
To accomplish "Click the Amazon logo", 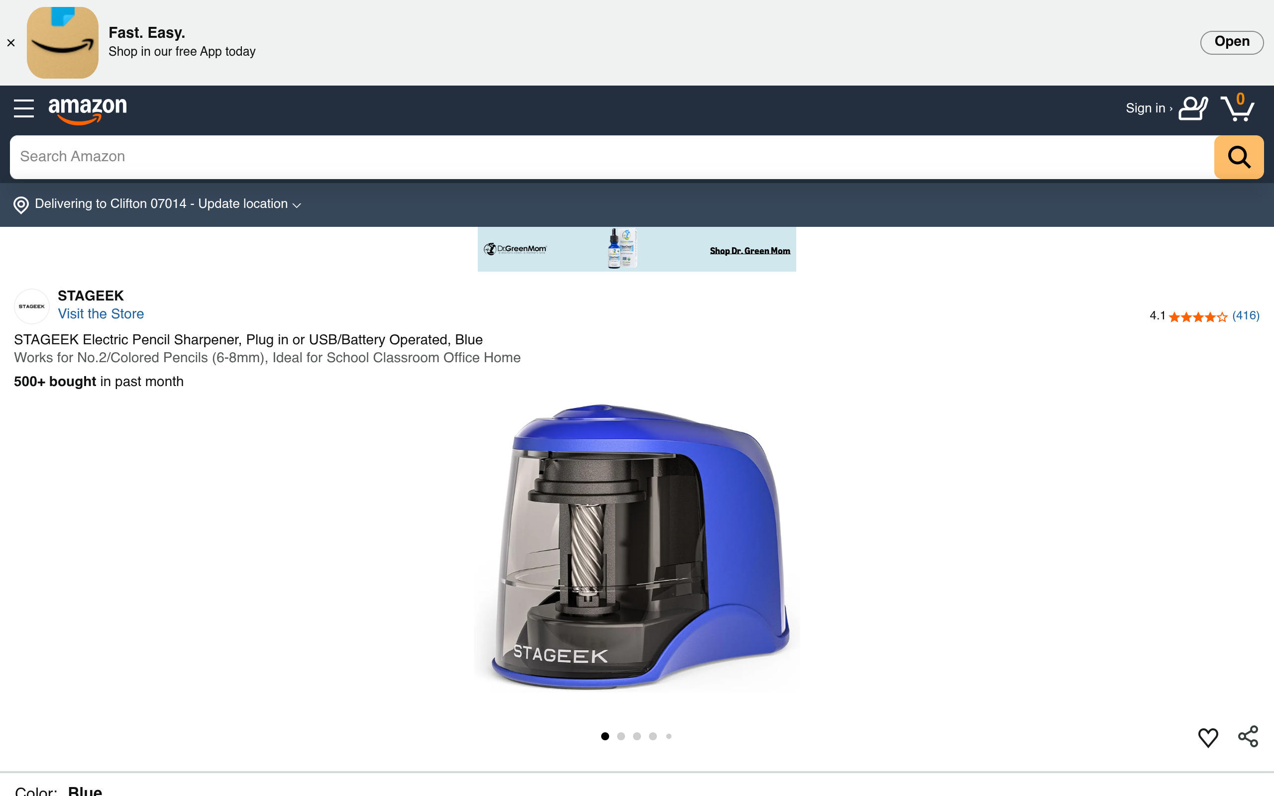I will coord(88,110).
